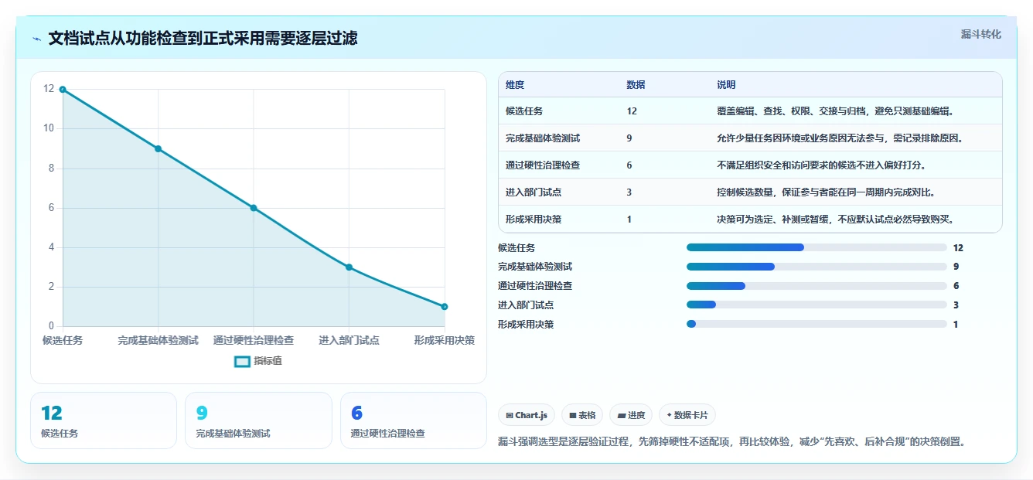Click the table value 6 for 通过硬性治理检查
Viewport: 1033px width, 480px height.
(x=629, y=165)
